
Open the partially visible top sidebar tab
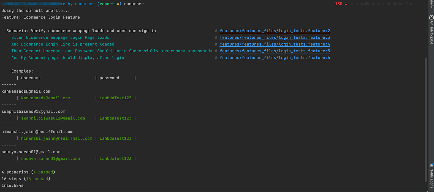tap(431, 4)
